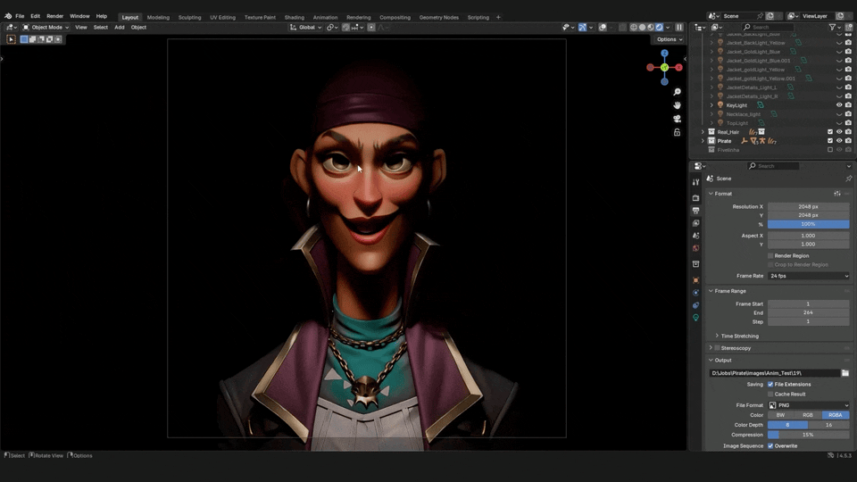Switch to the Sculpting workspace tab
The image size is (857, 482).
[x=189, y=17]
